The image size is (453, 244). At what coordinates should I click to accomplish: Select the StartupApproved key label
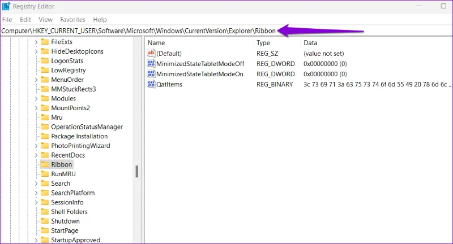coord(76,240)
